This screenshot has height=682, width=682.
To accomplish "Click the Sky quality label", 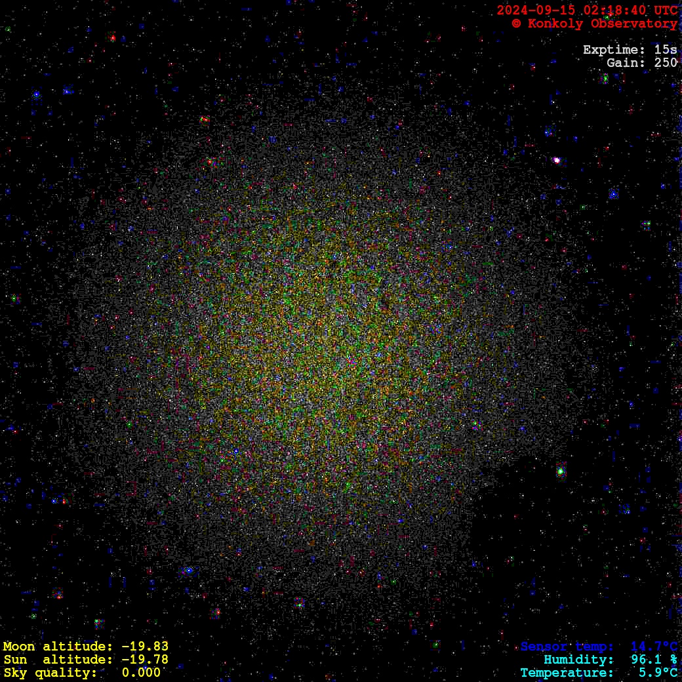I will 50,673.
